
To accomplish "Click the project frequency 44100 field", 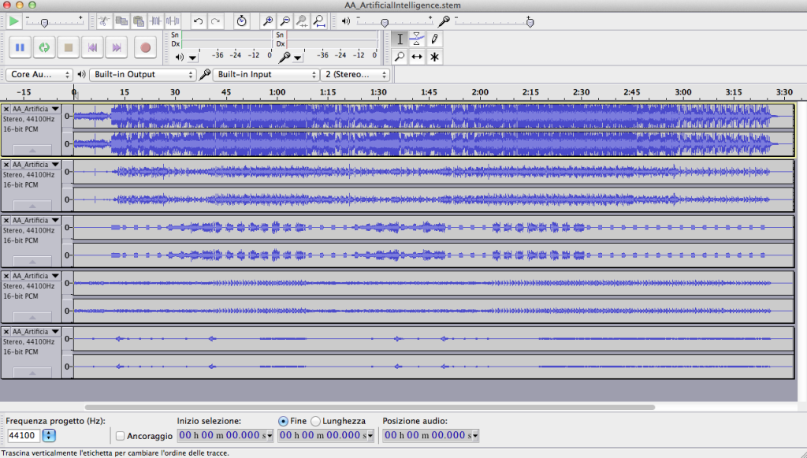I will 23,435.
